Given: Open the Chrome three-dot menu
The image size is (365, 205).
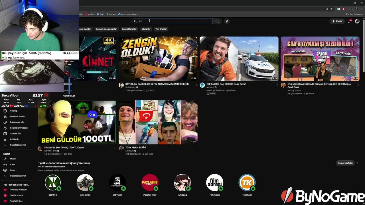Looking at the screenshot, I should [362, 9].
